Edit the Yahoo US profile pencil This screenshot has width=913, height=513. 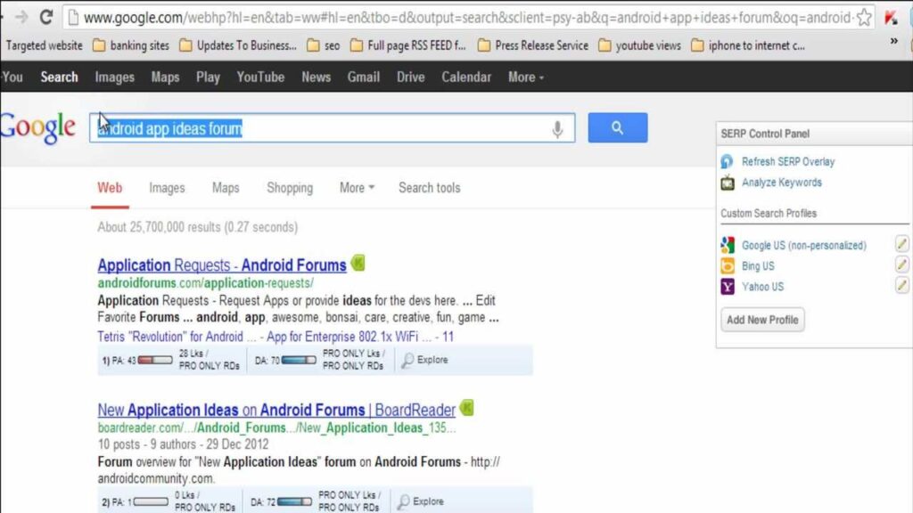tap(901, 285)
